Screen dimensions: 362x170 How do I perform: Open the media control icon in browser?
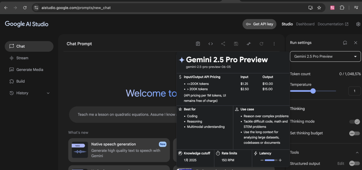coord(356,8)
